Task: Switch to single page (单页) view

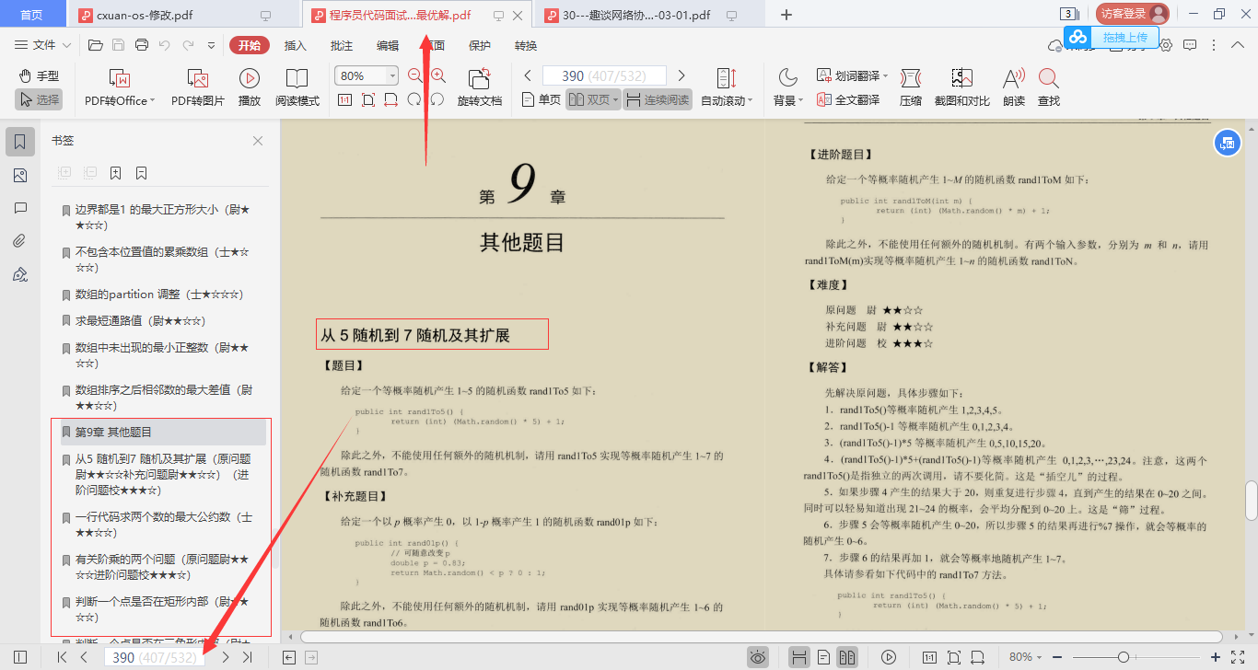Action: click(542, 99)
